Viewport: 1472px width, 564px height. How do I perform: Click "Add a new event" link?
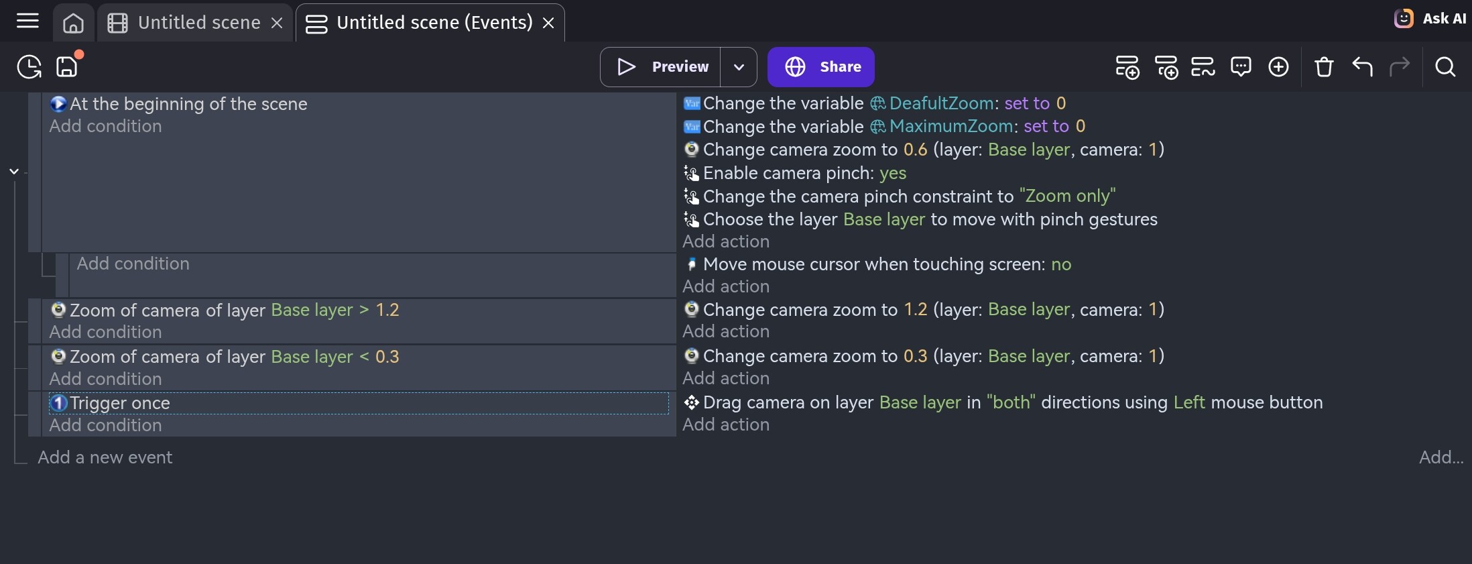point(105,457)
